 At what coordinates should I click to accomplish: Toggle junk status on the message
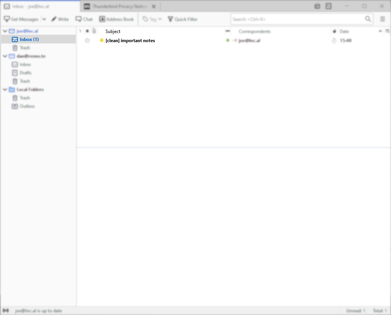[334, 40]
